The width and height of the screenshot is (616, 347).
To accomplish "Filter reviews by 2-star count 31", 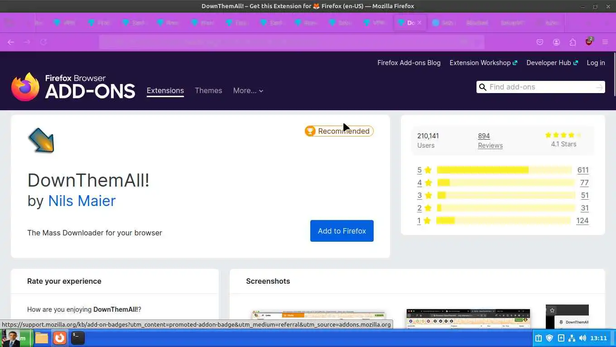I will click(585, 208).
